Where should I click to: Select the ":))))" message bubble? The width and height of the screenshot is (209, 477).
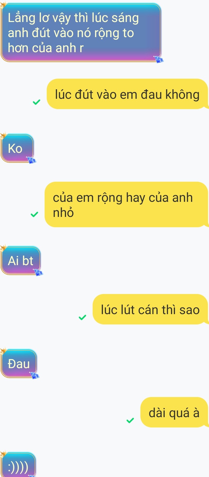pyautogui.click(x=18, y=465)
